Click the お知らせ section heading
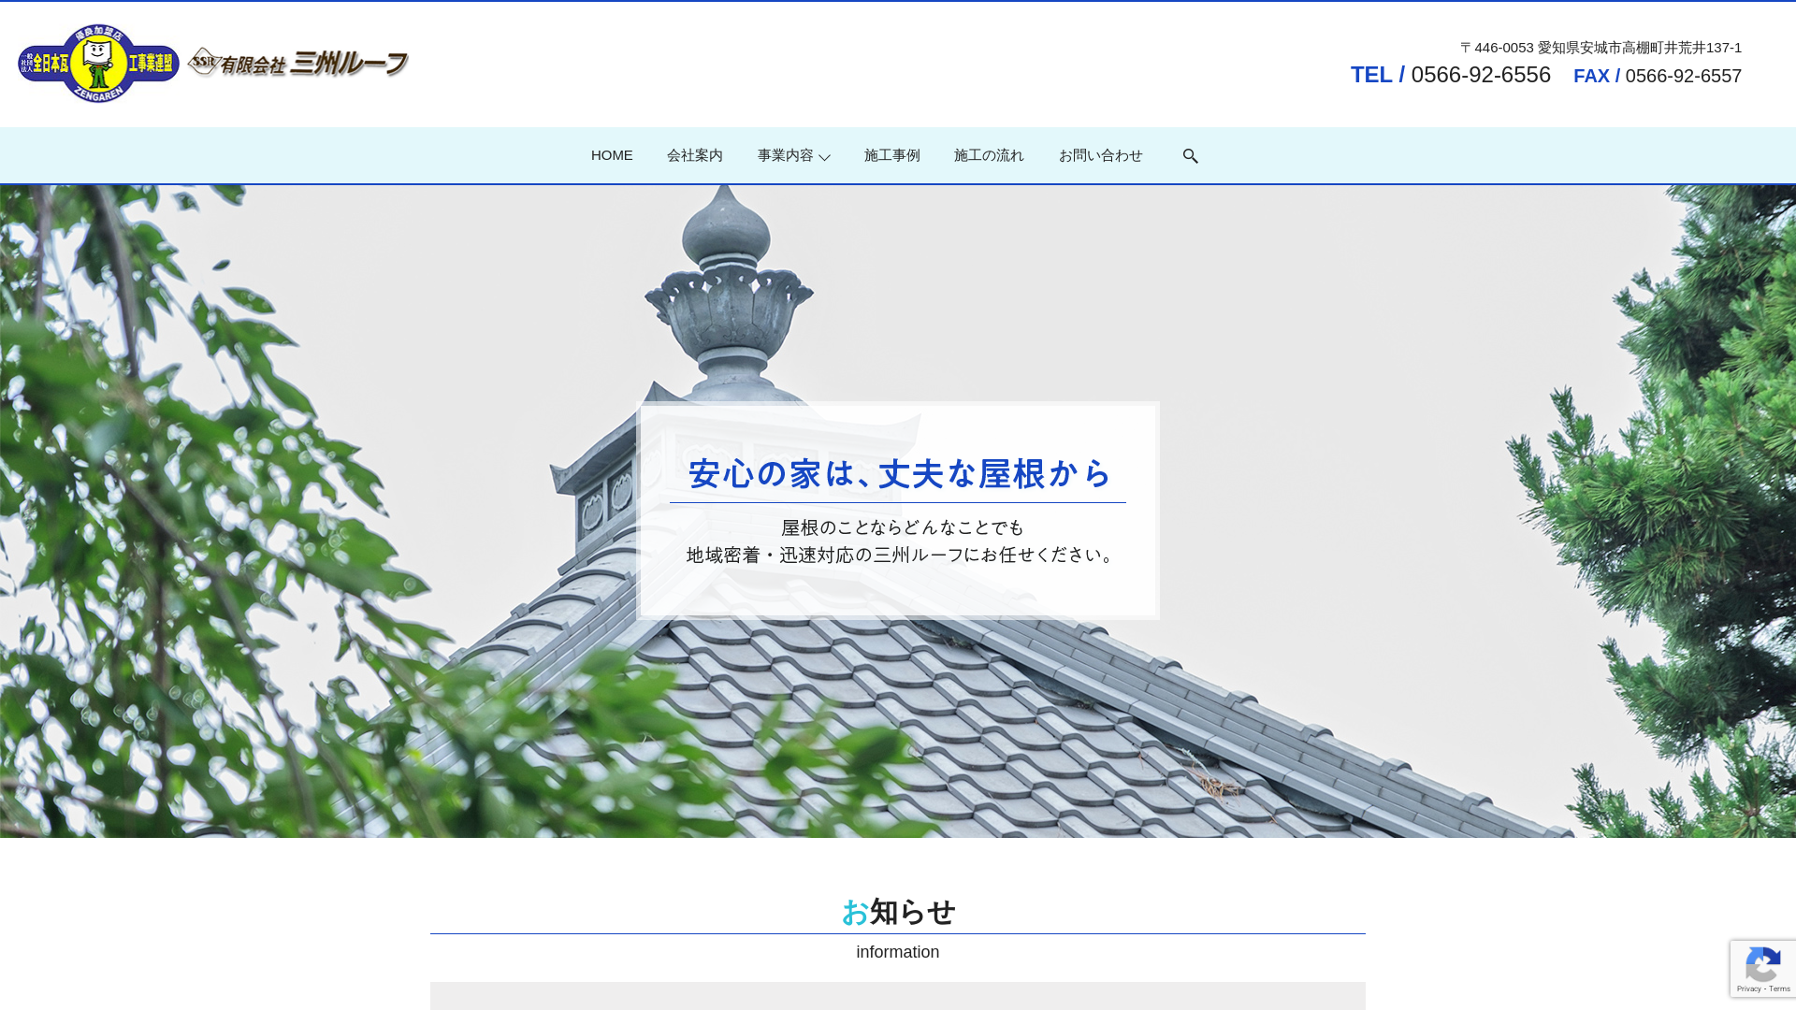 click(898, 911)
